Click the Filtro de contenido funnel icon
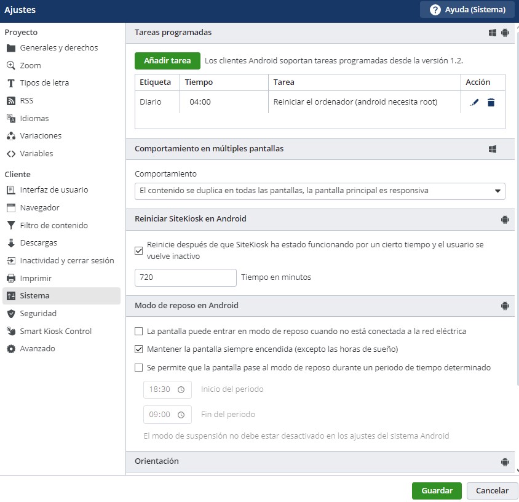This screenshot has height=502, width=519. pyautogui.click(x=10, y=226)
